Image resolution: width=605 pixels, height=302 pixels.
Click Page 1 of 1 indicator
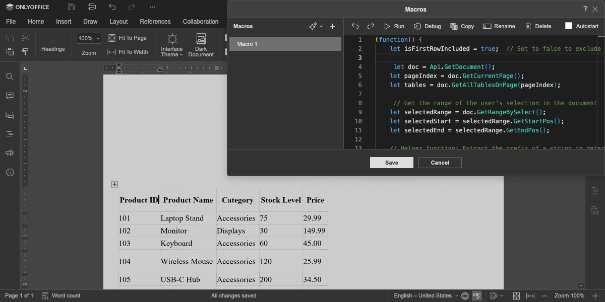[19, 295]
